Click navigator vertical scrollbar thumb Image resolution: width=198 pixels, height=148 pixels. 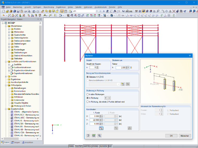click(x=40, y=50)
